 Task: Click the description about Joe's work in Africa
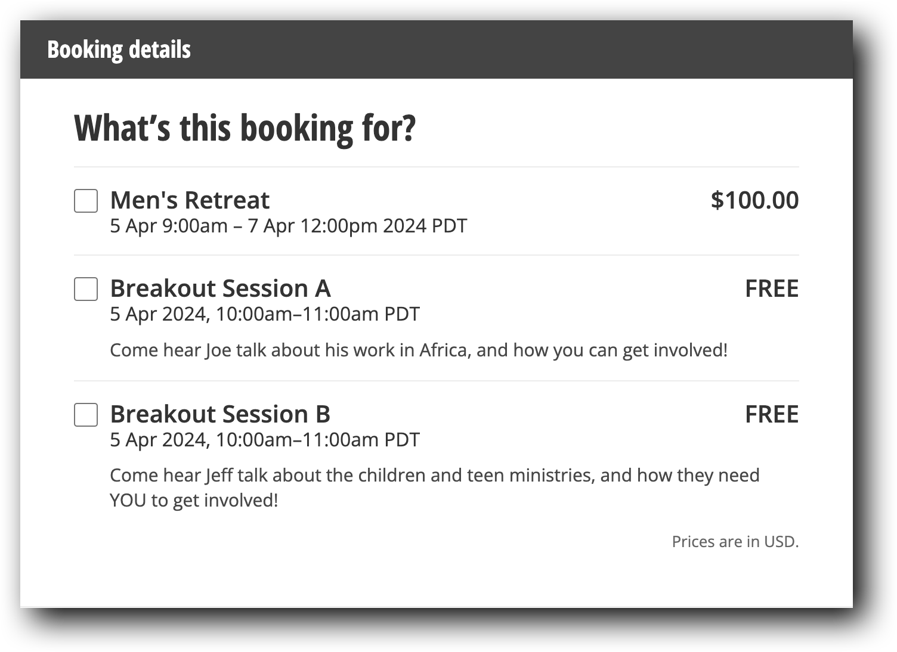pyautogui.click(x=418, y=350)
